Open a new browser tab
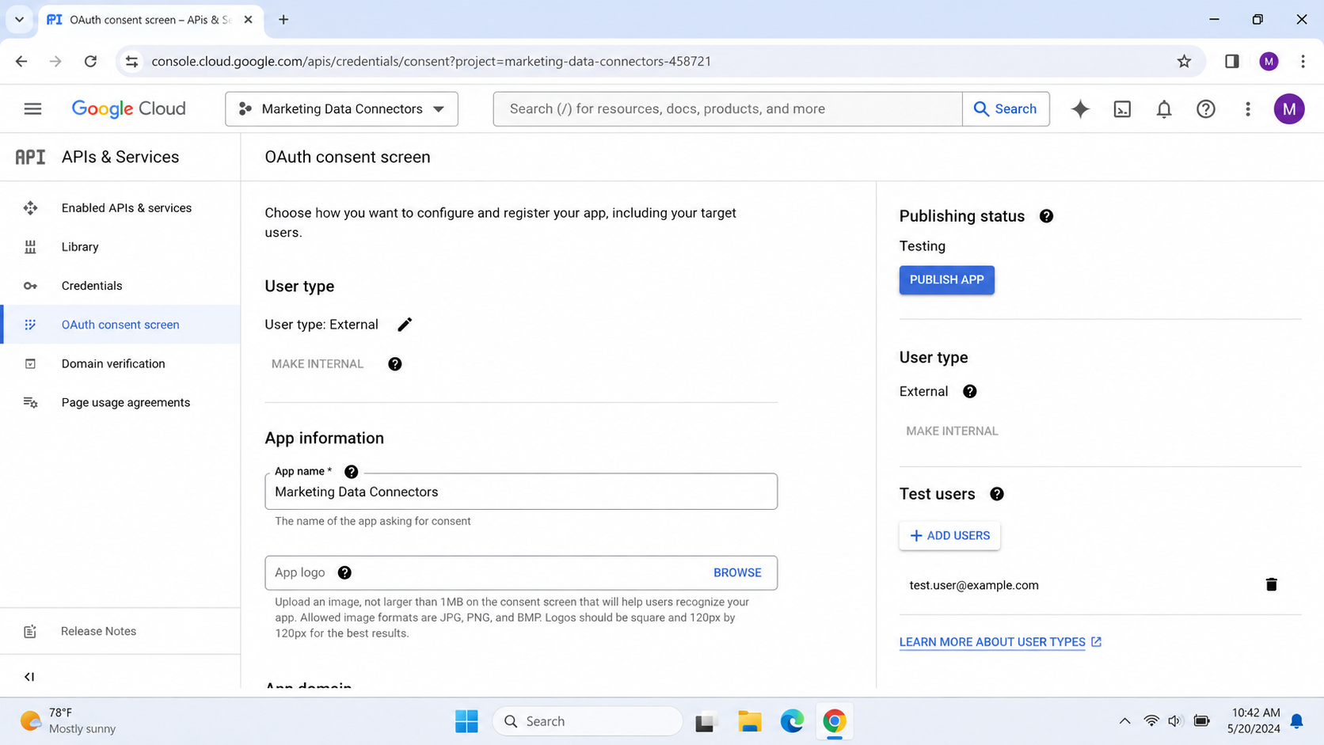 283,20
